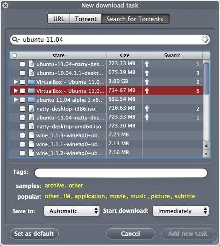Click the swarm person icon in the 716.63 MB row
The width and height of the screenshot is (220, 246).
147,108
